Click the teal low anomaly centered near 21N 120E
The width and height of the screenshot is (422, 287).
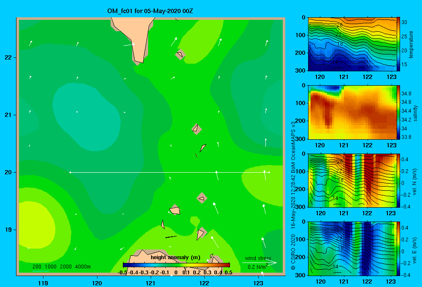tap(86, 116)
